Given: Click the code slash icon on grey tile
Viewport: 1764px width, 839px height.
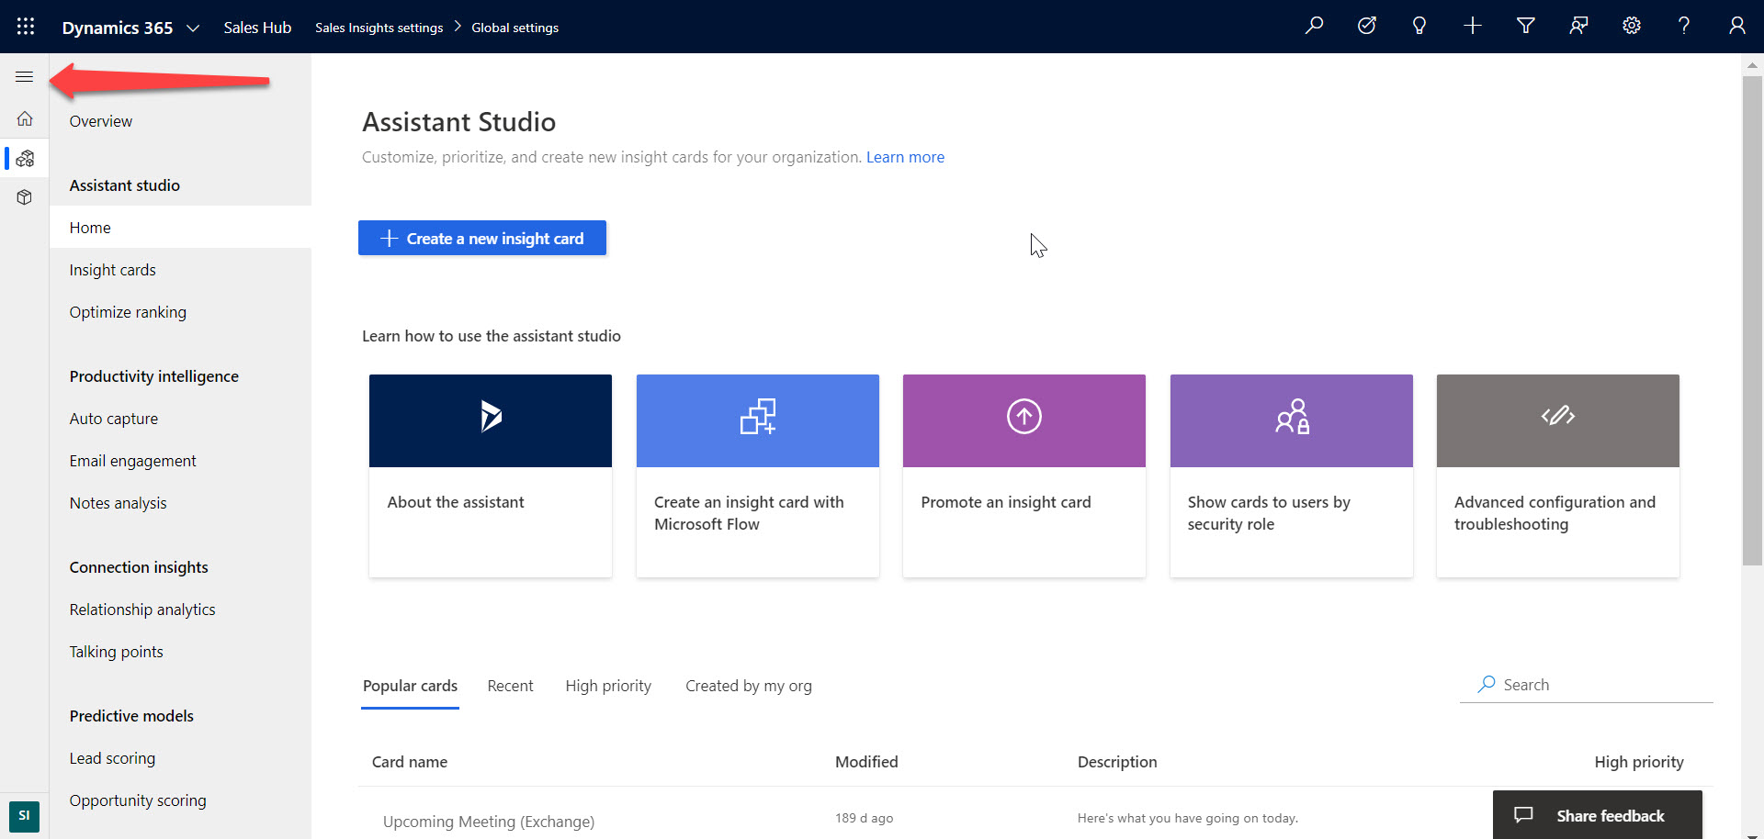Looking at the screenshot, I should tap(1558, 417).
